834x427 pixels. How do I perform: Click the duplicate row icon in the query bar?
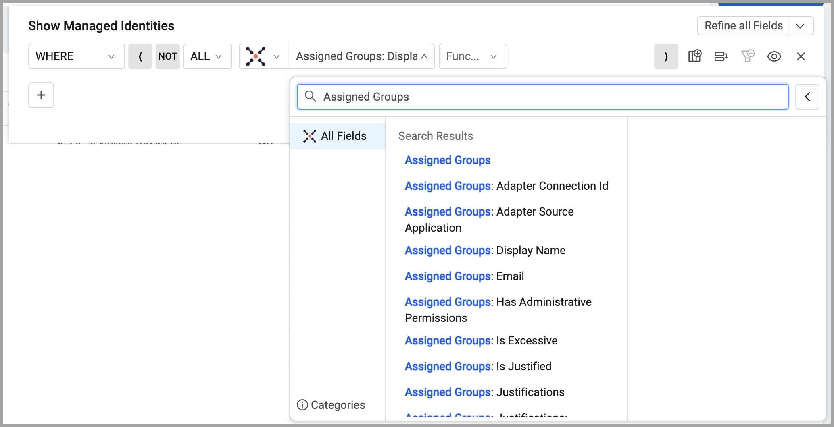coord(721,56)
